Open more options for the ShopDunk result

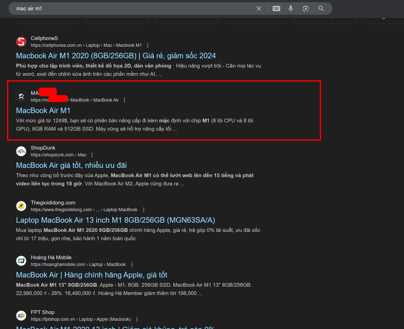[x=92, y=155]
